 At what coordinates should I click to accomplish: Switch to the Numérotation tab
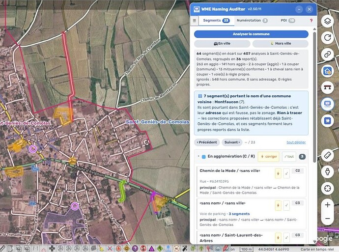point(252,21)
